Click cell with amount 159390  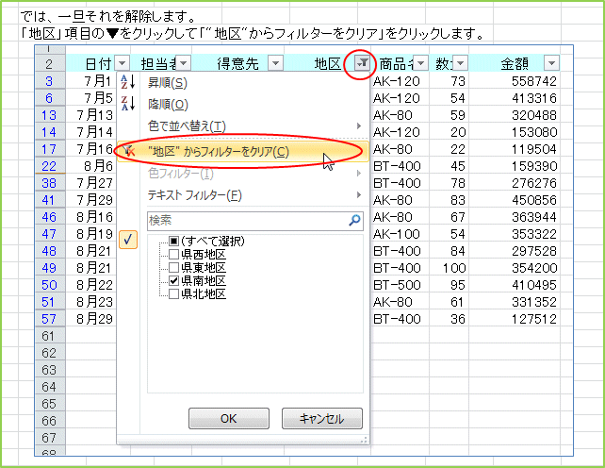[514, 166]
